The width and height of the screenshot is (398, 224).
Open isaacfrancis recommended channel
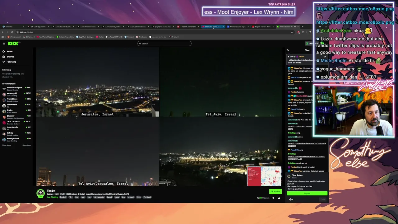point(16,128)
